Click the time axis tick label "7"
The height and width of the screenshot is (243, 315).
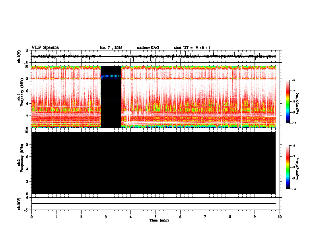coord(205,217)
